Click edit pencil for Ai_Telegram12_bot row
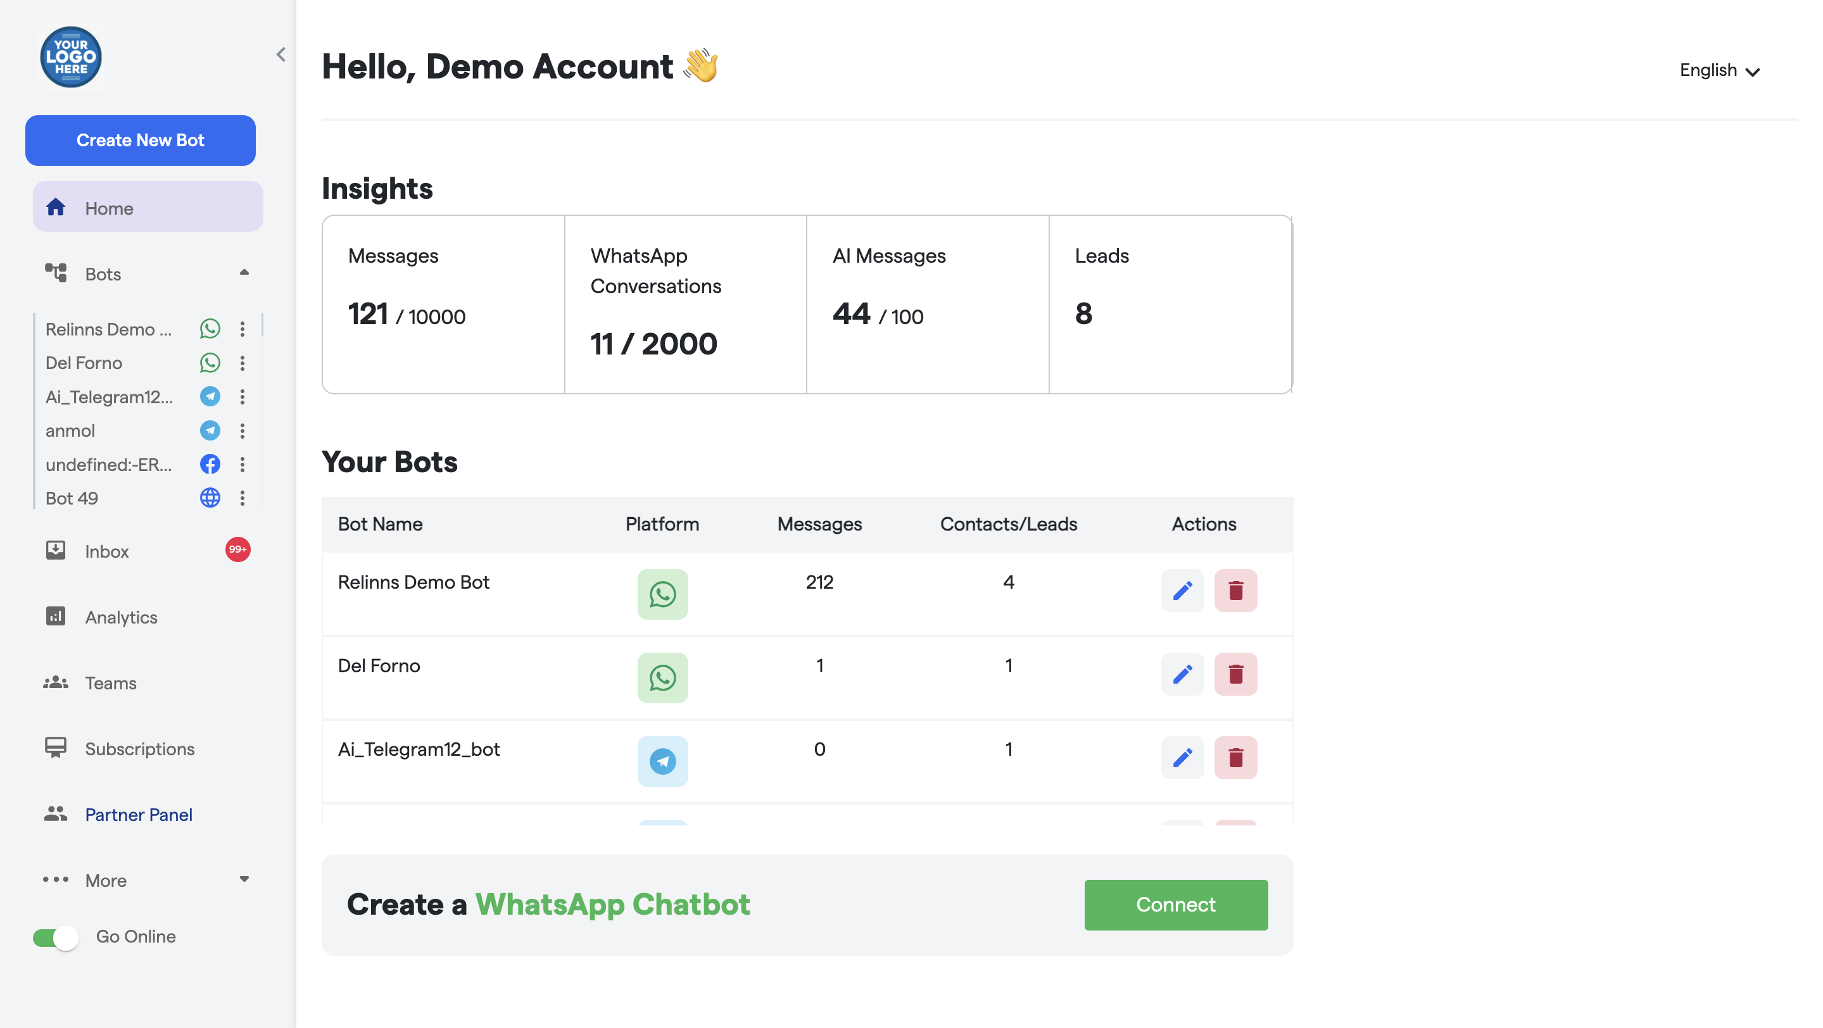Viewport: 1823px width, 1028px height. point(1182,757)
